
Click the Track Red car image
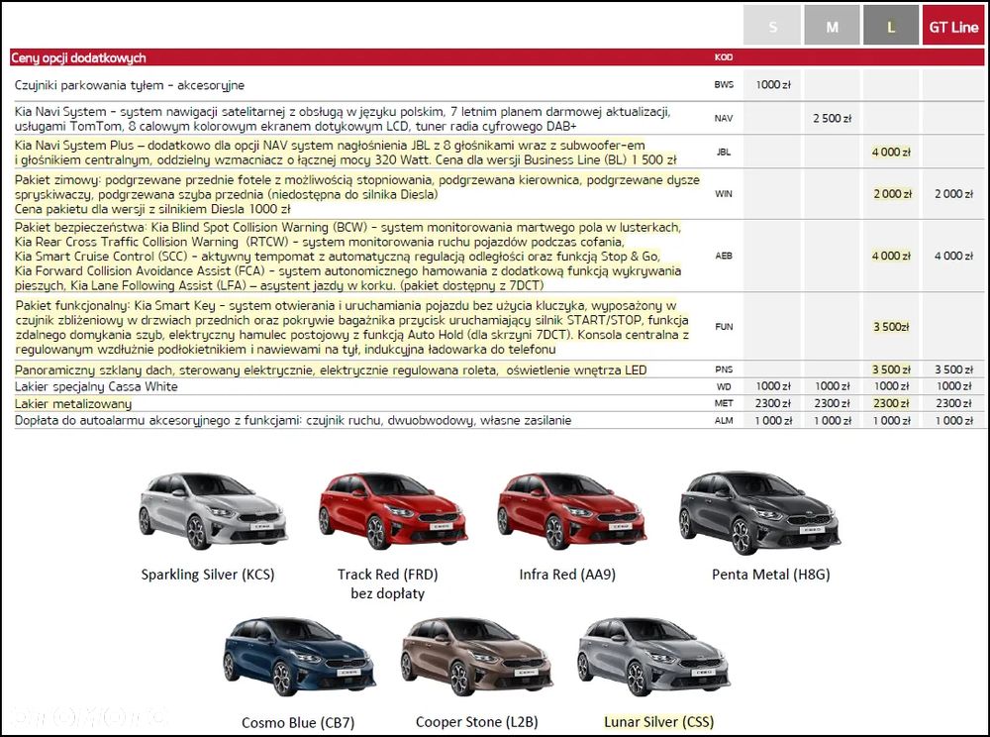[393, 511]
